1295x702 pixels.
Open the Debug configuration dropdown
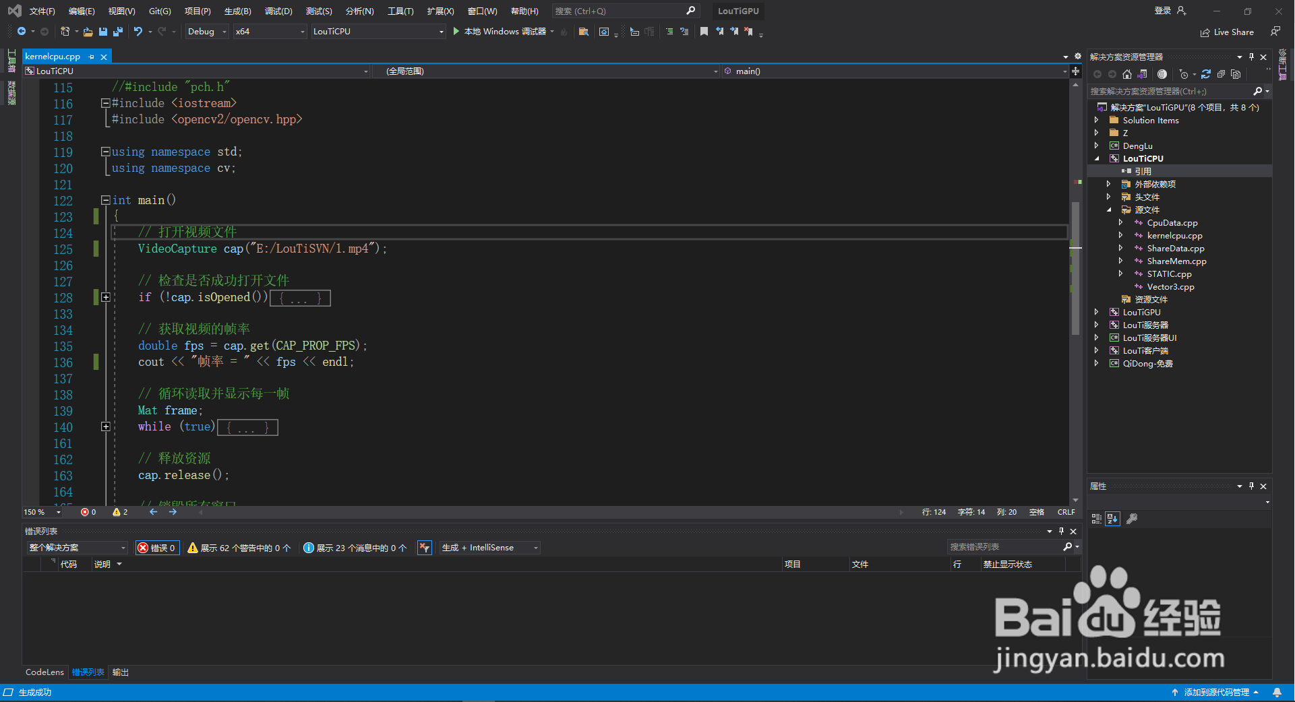click(x=206, y=31)
